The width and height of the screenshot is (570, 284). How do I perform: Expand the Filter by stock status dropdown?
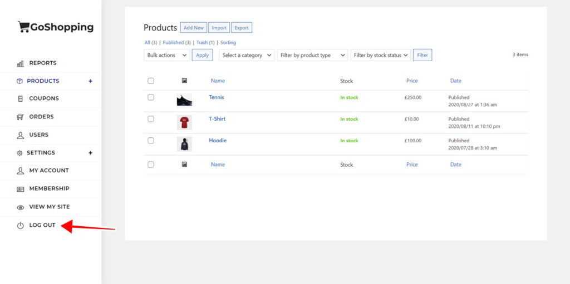pyautogui.click(x=381, y=55)
